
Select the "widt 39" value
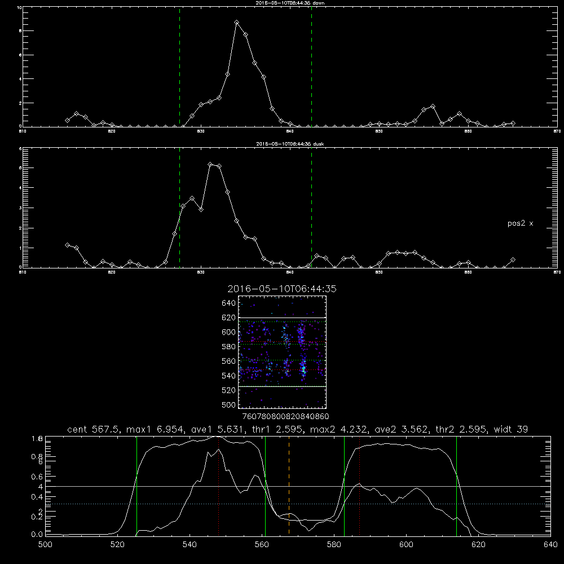tap(511, 429)
